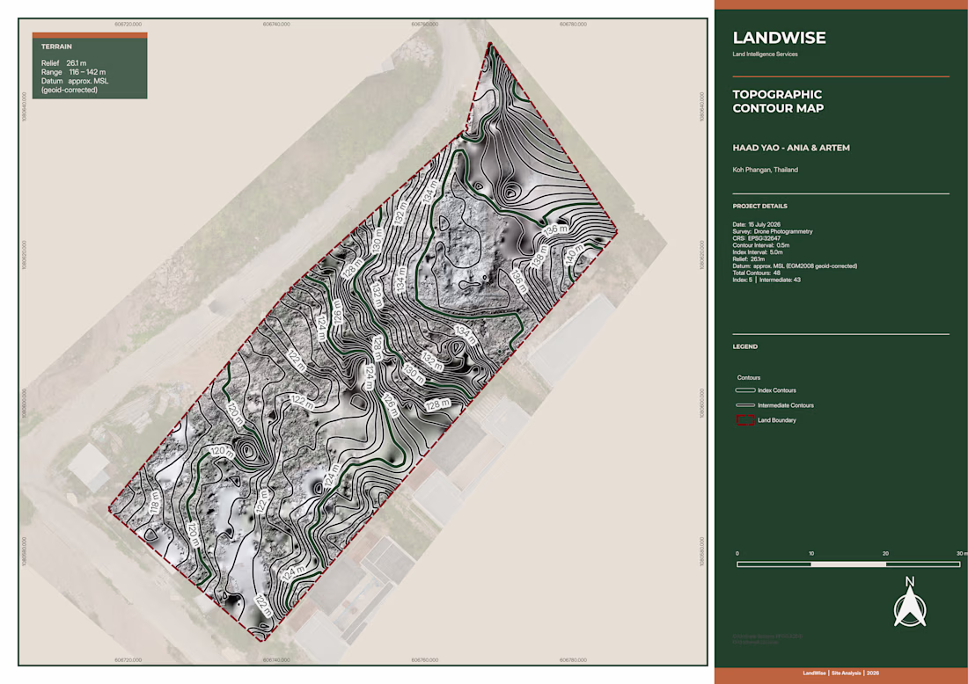Click easting '606780.000' along the map's top edge
Screen dimensions: 968x684
click(x=573, y=24)
